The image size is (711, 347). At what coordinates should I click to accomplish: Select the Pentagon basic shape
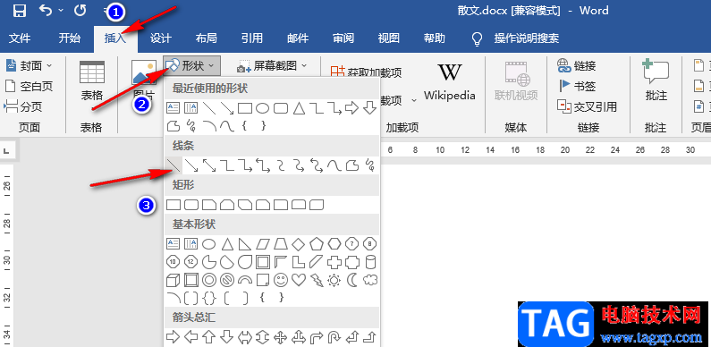(x=317, y=244)
